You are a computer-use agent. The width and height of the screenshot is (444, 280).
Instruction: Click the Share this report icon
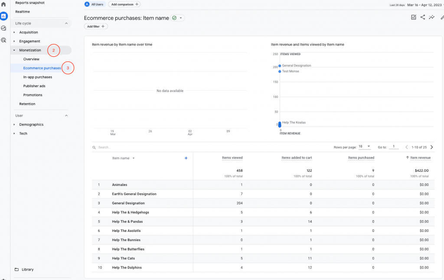tap(423, 17)
